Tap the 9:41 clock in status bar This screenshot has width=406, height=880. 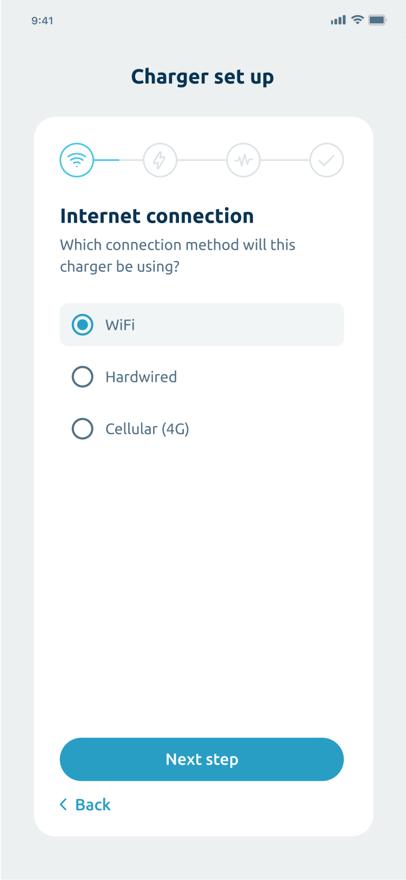[42, 21]
